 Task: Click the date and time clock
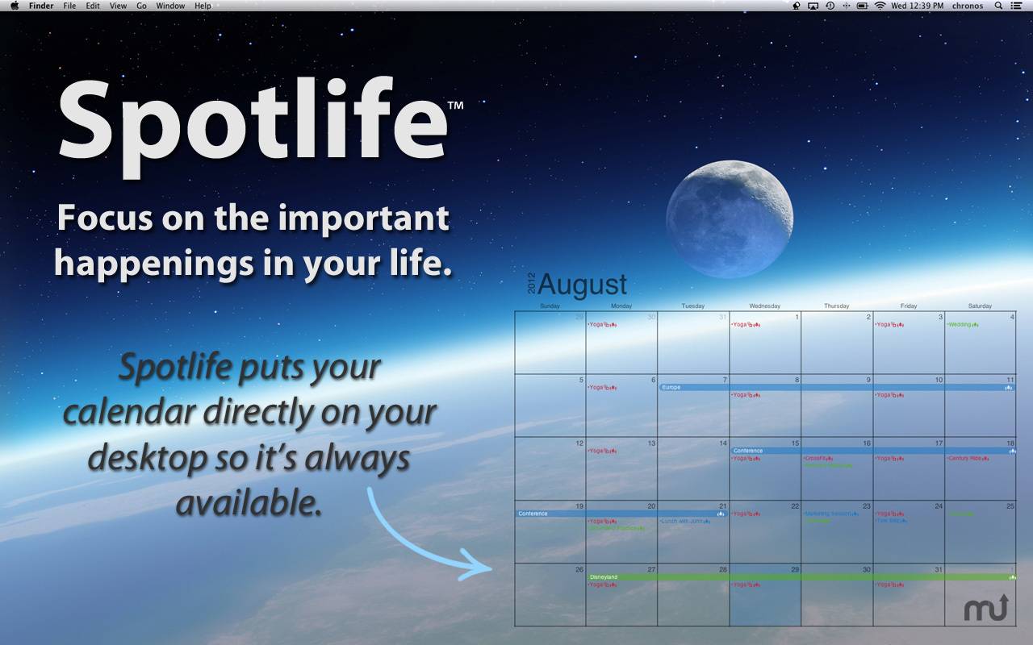917,6
